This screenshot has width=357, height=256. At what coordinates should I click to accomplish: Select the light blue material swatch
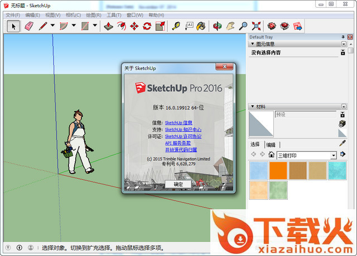click(x=258, y=170)
